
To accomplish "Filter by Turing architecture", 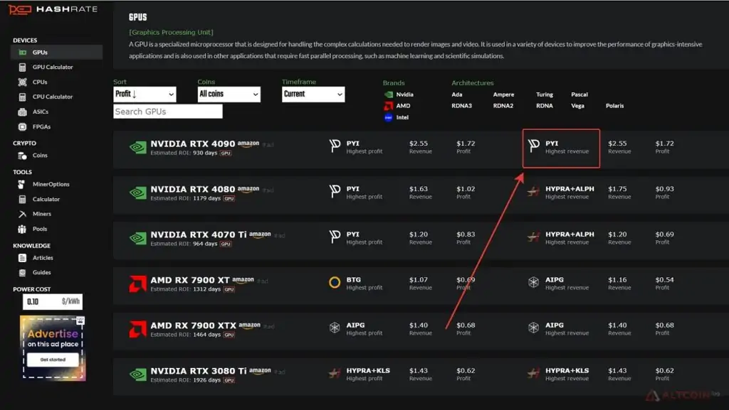I will [x=545, y=95].
